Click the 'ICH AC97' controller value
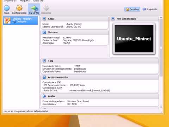169x127 pixels. point(72,104)
